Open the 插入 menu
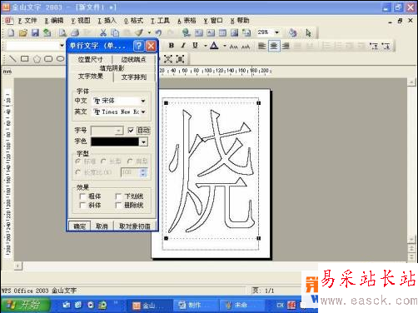The width and height of the screenshot is (418, 313). click(x=107, y=21)
